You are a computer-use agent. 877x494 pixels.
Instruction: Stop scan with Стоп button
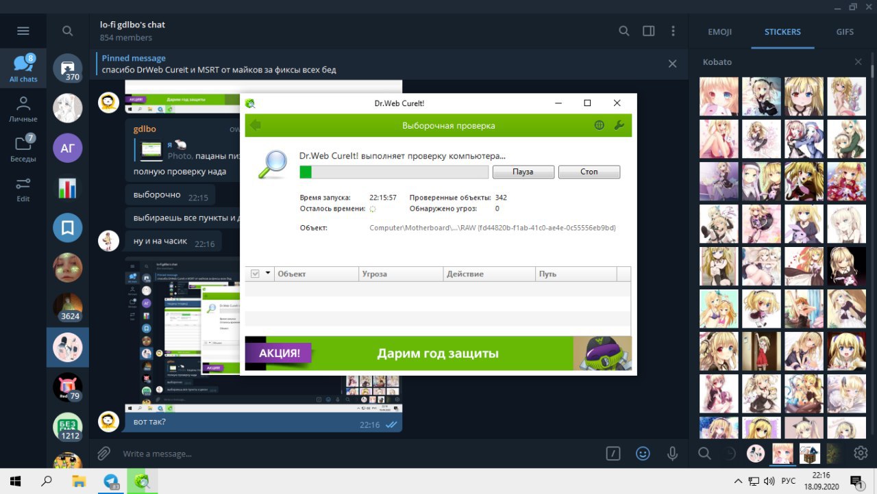pos(589,172)
